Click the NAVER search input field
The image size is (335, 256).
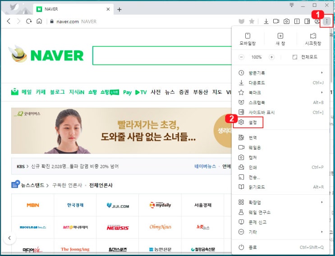point(162,55)
